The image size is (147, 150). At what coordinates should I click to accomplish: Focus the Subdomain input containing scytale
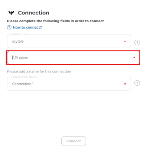click(x=69, y=41)
